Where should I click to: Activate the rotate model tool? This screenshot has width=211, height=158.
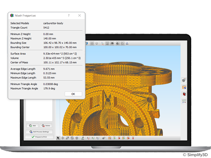(72, 138)
